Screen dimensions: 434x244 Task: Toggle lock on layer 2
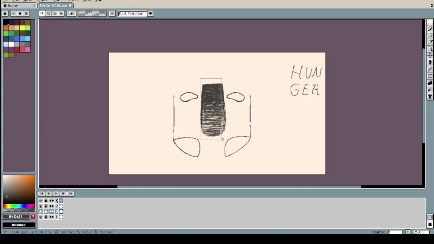pos(46,206)
